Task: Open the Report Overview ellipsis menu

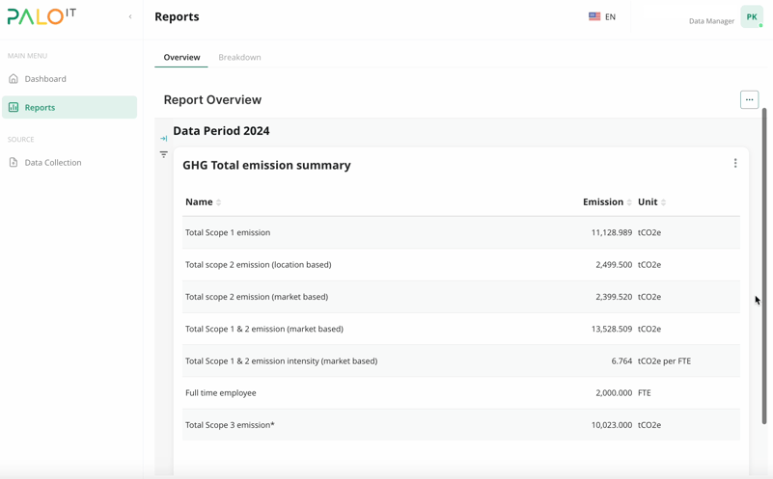Action: pos(749,99)
